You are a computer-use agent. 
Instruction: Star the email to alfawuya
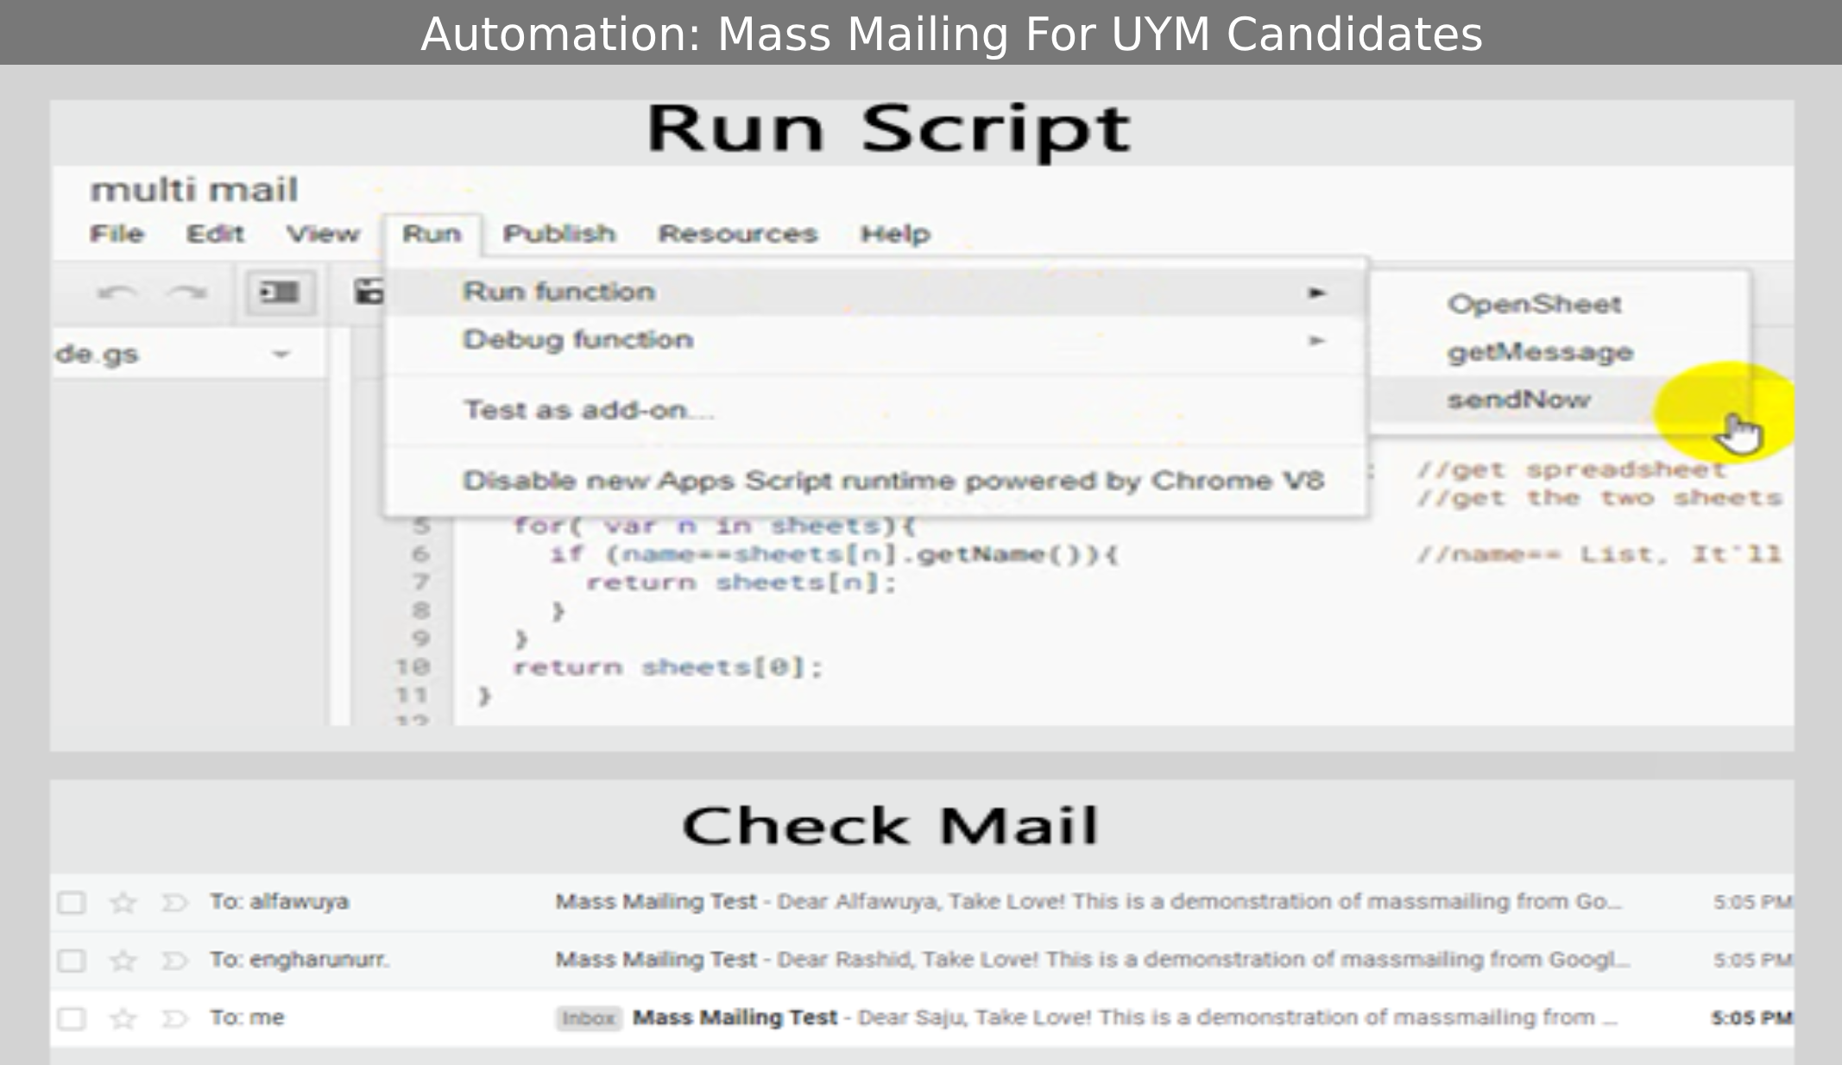coord(123,903)
